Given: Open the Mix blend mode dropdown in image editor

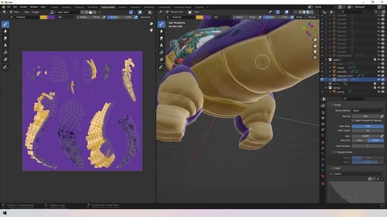Looking at the screenshot, I should coord(67,17).
